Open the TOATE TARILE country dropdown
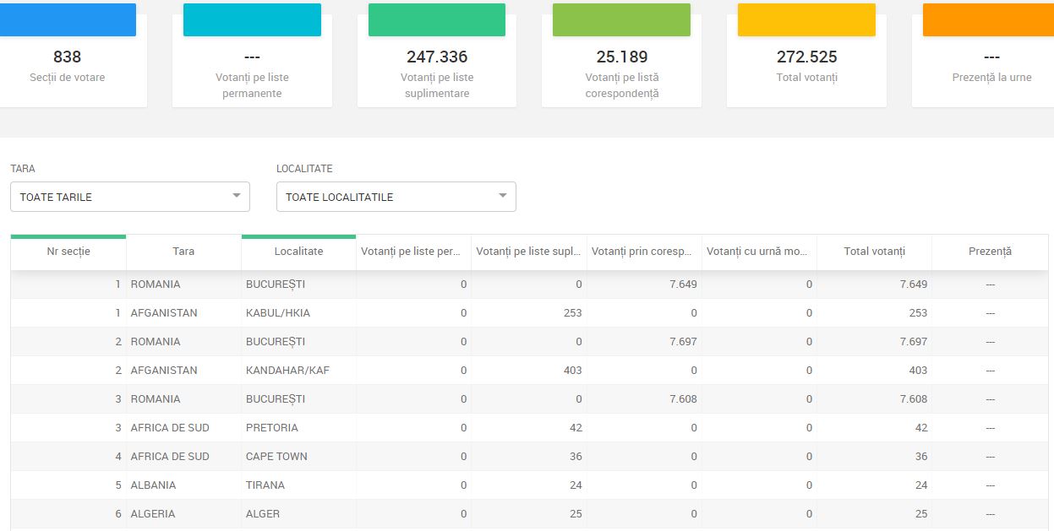1054x531 pixels. click(130, 197)
